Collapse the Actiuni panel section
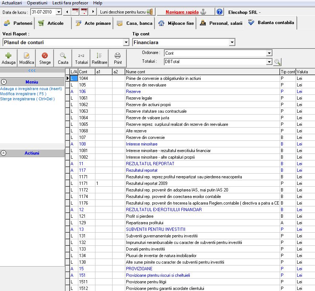The image size is (315, 291). (4, 153)
